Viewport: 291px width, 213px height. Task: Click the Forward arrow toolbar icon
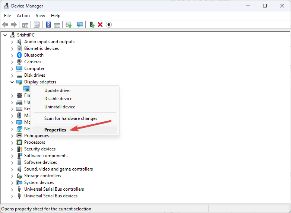(x=14, y=25)
